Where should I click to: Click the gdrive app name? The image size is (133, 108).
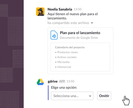click(x=53, y=82)
